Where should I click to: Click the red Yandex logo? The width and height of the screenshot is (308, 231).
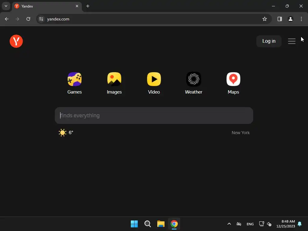pos(16,41)
